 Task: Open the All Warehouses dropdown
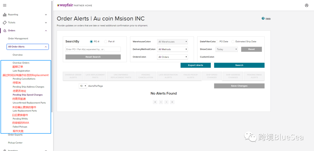pos(172,41)
